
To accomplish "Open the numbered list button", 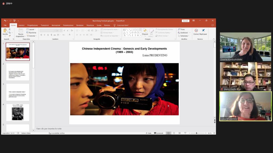I will (83, 31).
